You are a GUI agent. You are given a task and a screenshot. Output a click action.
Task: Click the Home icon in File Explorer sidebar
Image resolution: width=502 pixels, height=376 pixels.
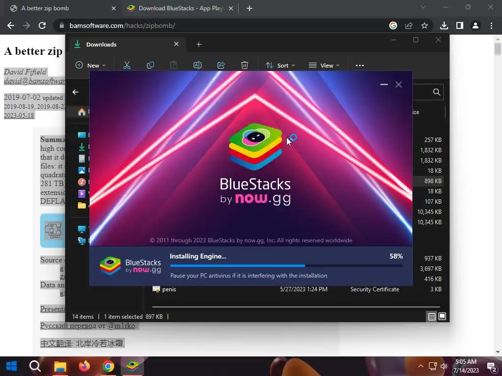(82, 112)
